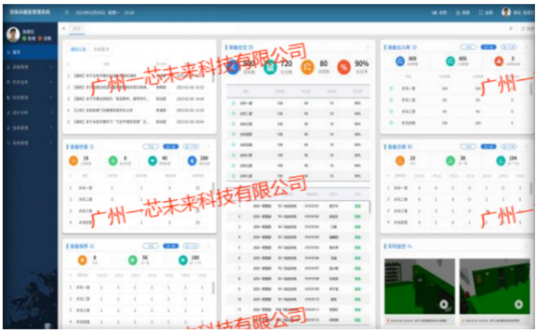Click the chevron arrow on the 720/80/90% panel header
537x336 pixels.
(x=368, y=47)
